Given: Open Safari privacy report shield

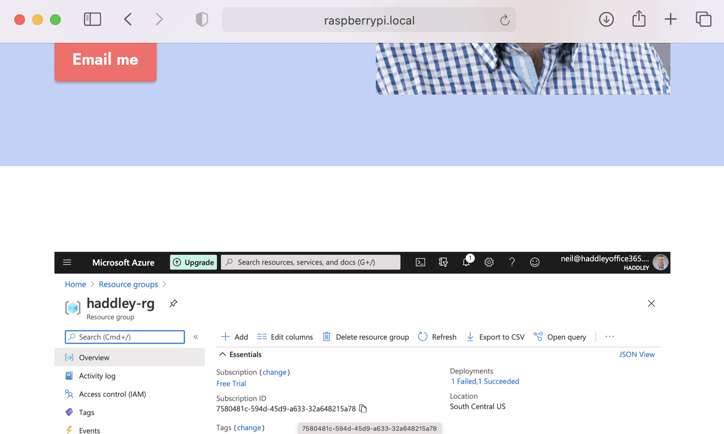Looking at the screenshot, I should (202, 19).
